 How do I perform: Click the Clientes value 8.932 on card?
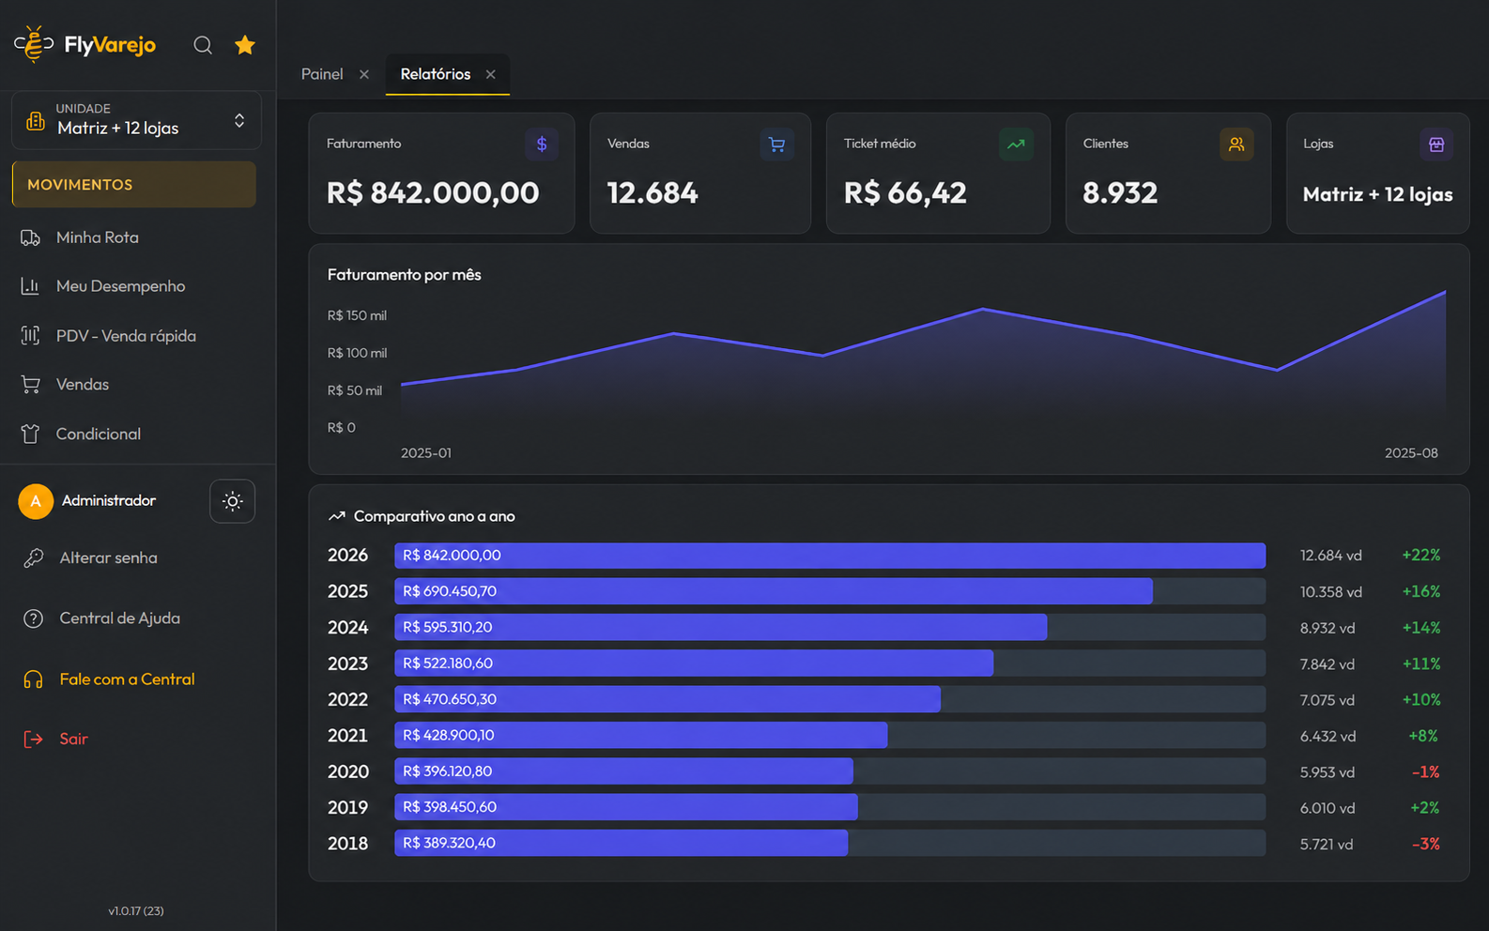pyautogui.click(x=1120, y=193)
